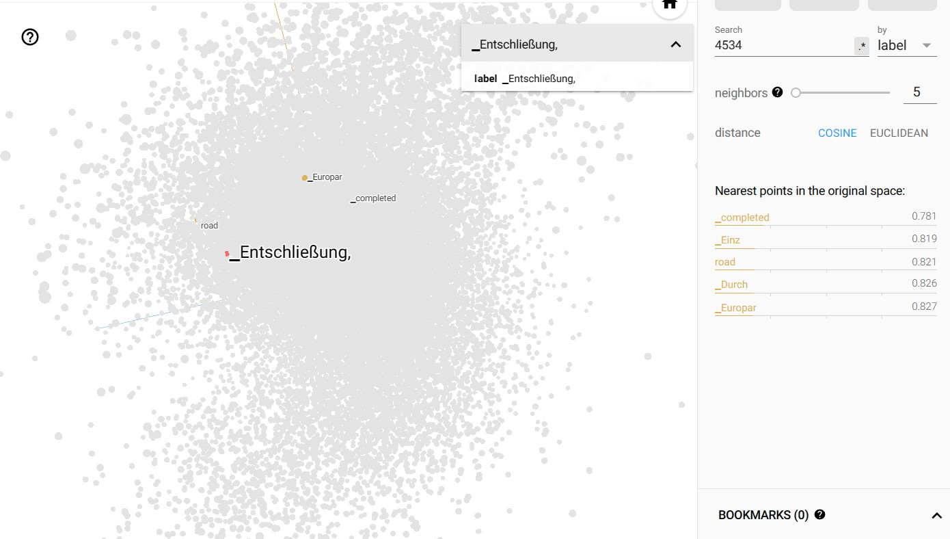The width and height of the screenshot is (950, 539).
Task: Click the home reset view icon
Action: 668,4
